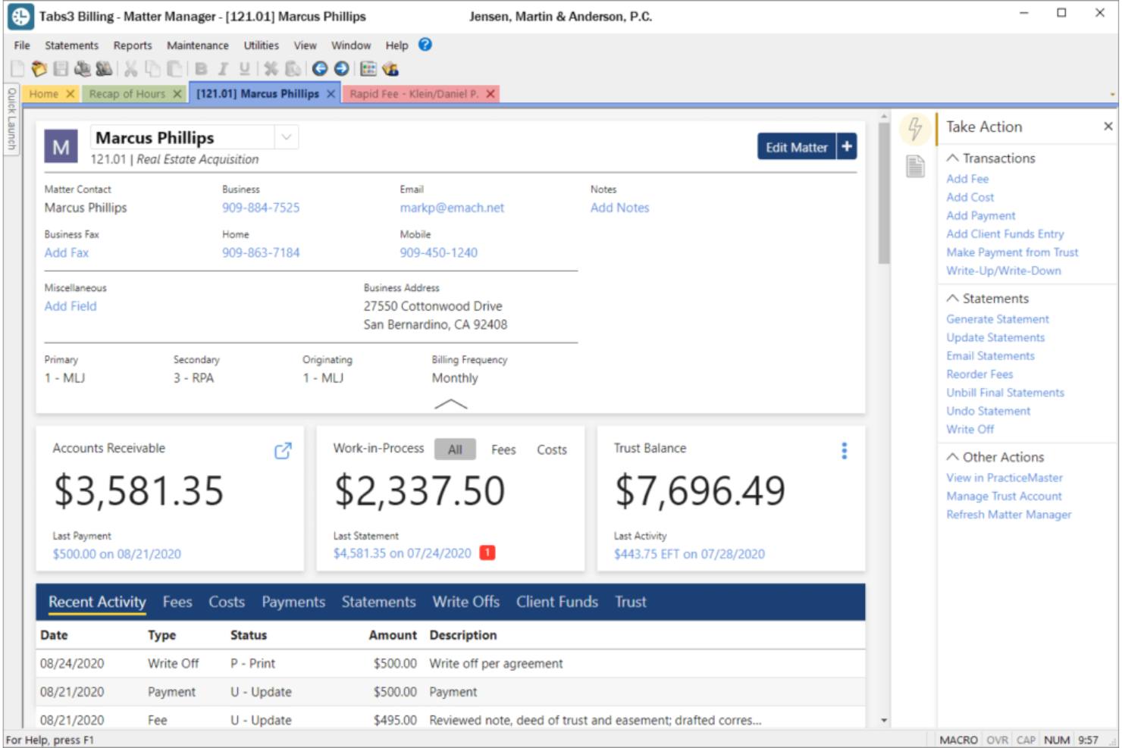Click the three-dot menu on Trust Balance card
The height and width of the screenshot is (748, 1122).
(844, 450)
